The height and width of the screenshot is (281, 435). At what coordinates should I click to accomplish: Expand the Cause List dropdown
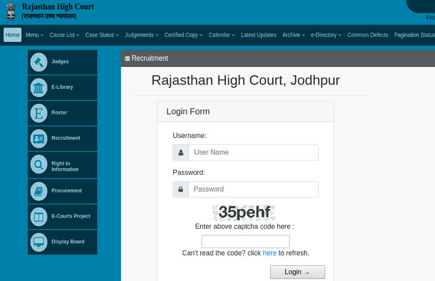[x=64, y=35]
